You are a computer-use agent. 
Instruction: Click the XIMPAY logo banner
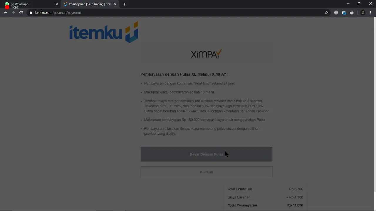pos(207,54)
